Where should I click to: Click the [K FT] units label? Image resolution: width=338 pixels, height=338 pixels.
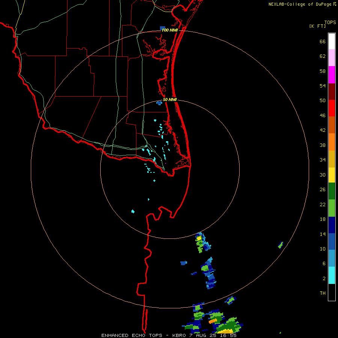pyautogui.click(x=317, y=26)
